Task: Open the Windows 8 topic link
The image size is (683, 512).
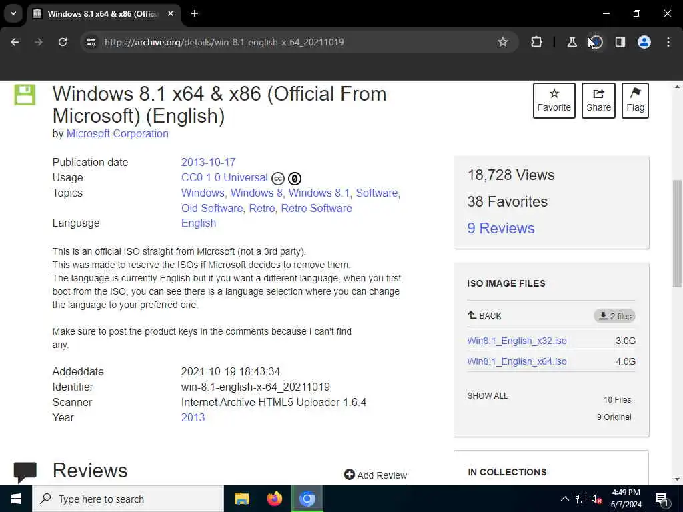Action: (x=257, y=193)
